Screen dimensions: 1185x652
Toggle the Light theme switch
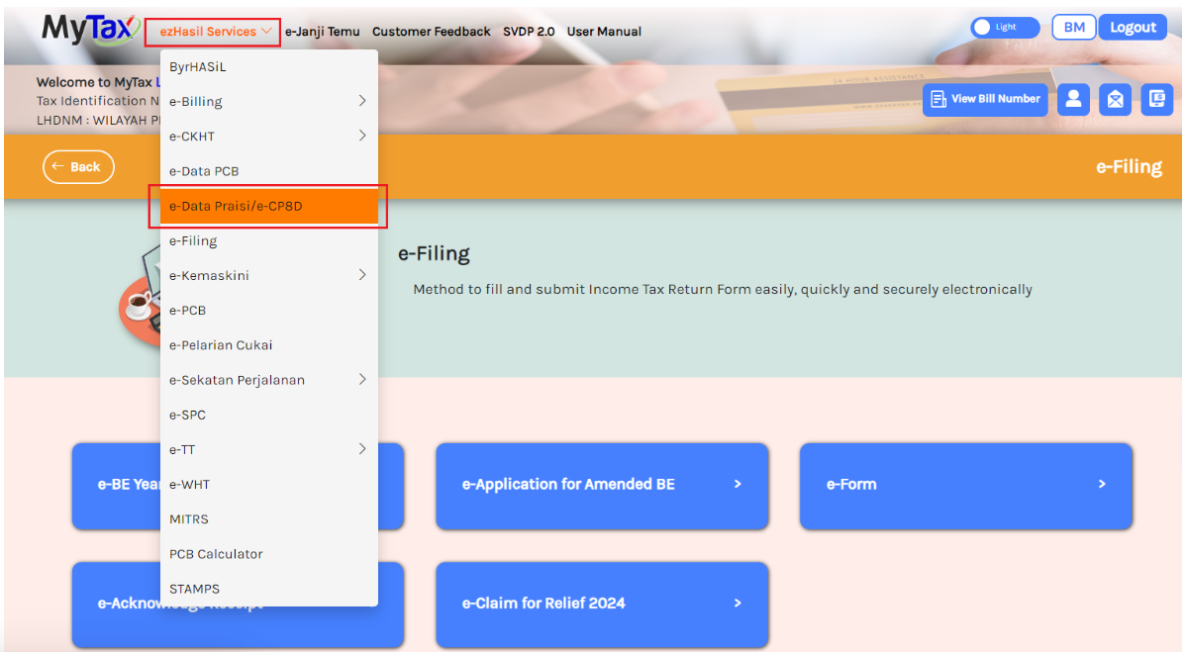(1004, 28)
